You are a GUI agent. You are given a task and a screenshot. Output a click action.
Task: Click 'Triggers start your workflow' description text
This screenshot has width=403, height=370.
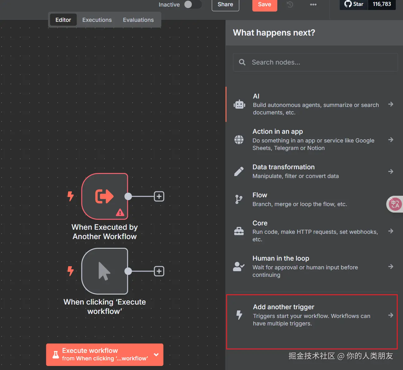point(311,320)
